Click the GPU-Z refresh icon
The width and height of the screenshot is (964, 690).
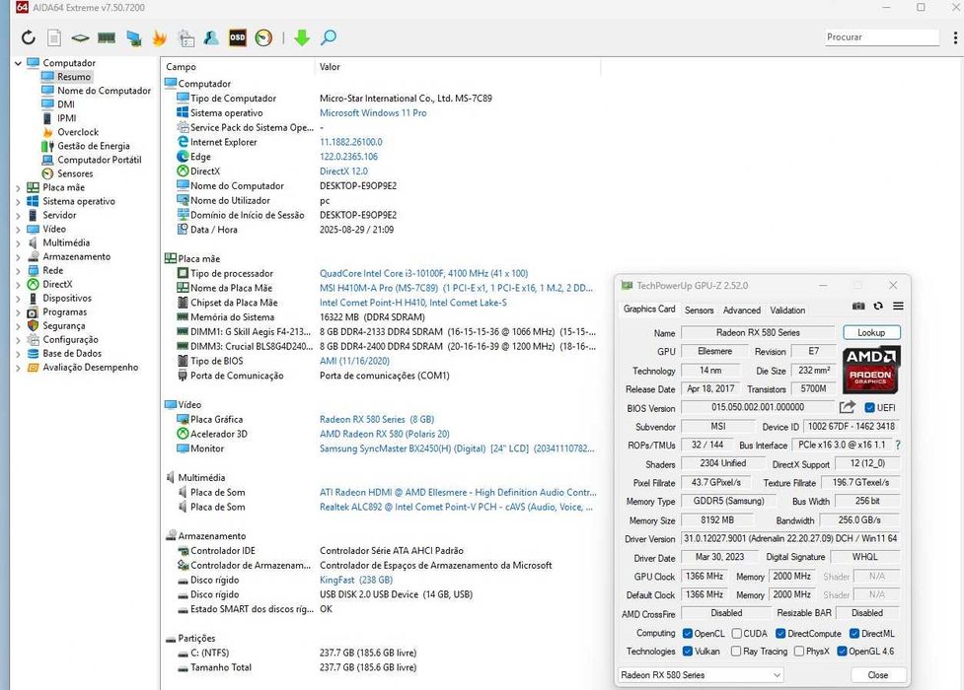(878, 306)
